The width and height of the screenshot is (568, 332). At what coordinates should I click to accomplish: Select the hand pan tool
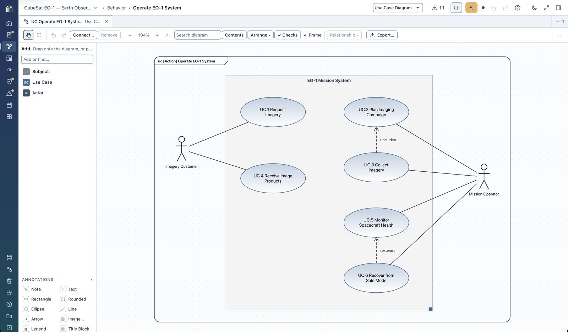point(28,35)
